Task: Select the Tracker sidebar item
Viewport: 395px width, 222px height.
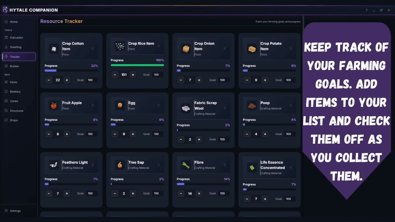Action: (x=19, y=57)
